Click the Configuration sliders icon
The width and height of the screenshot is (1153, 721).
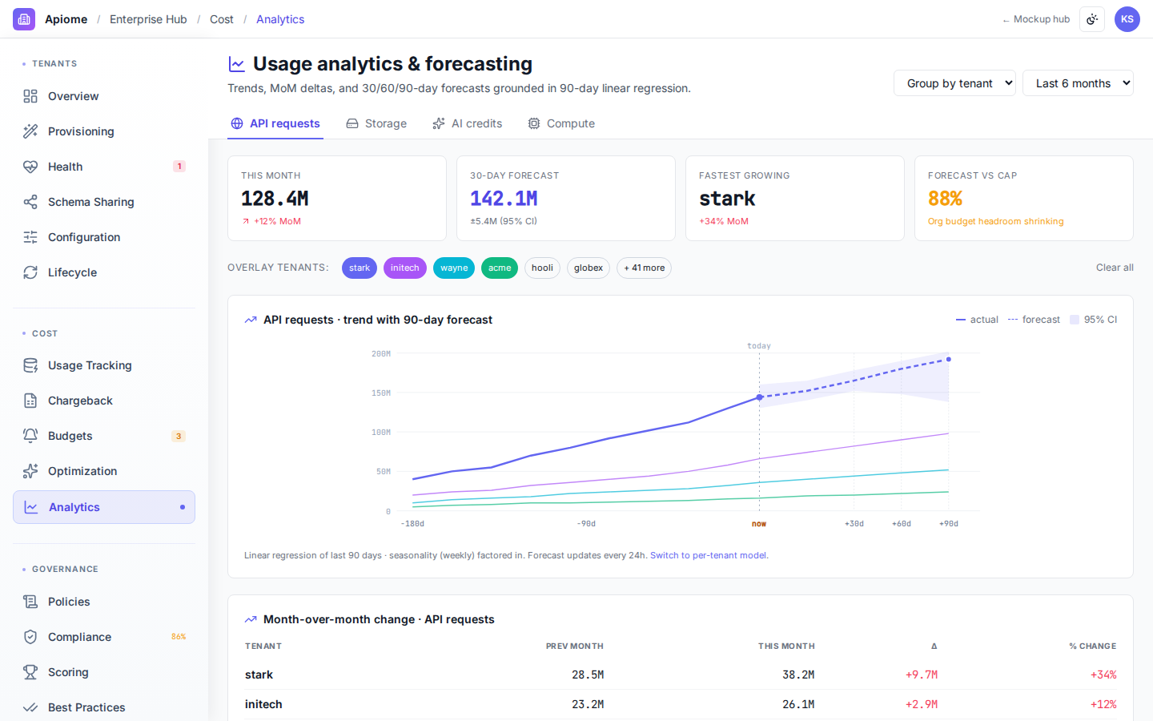tap(30, 237)
